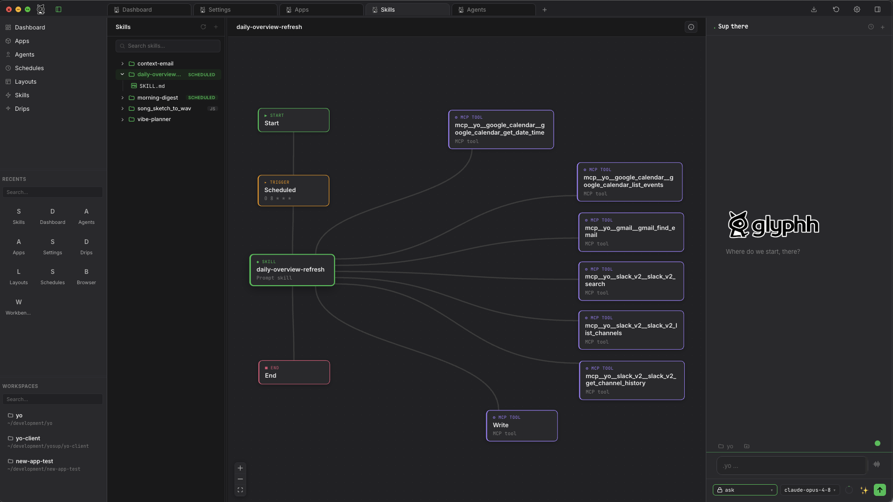
Task: Send message with green arrow button
Action: coord(880,490)
